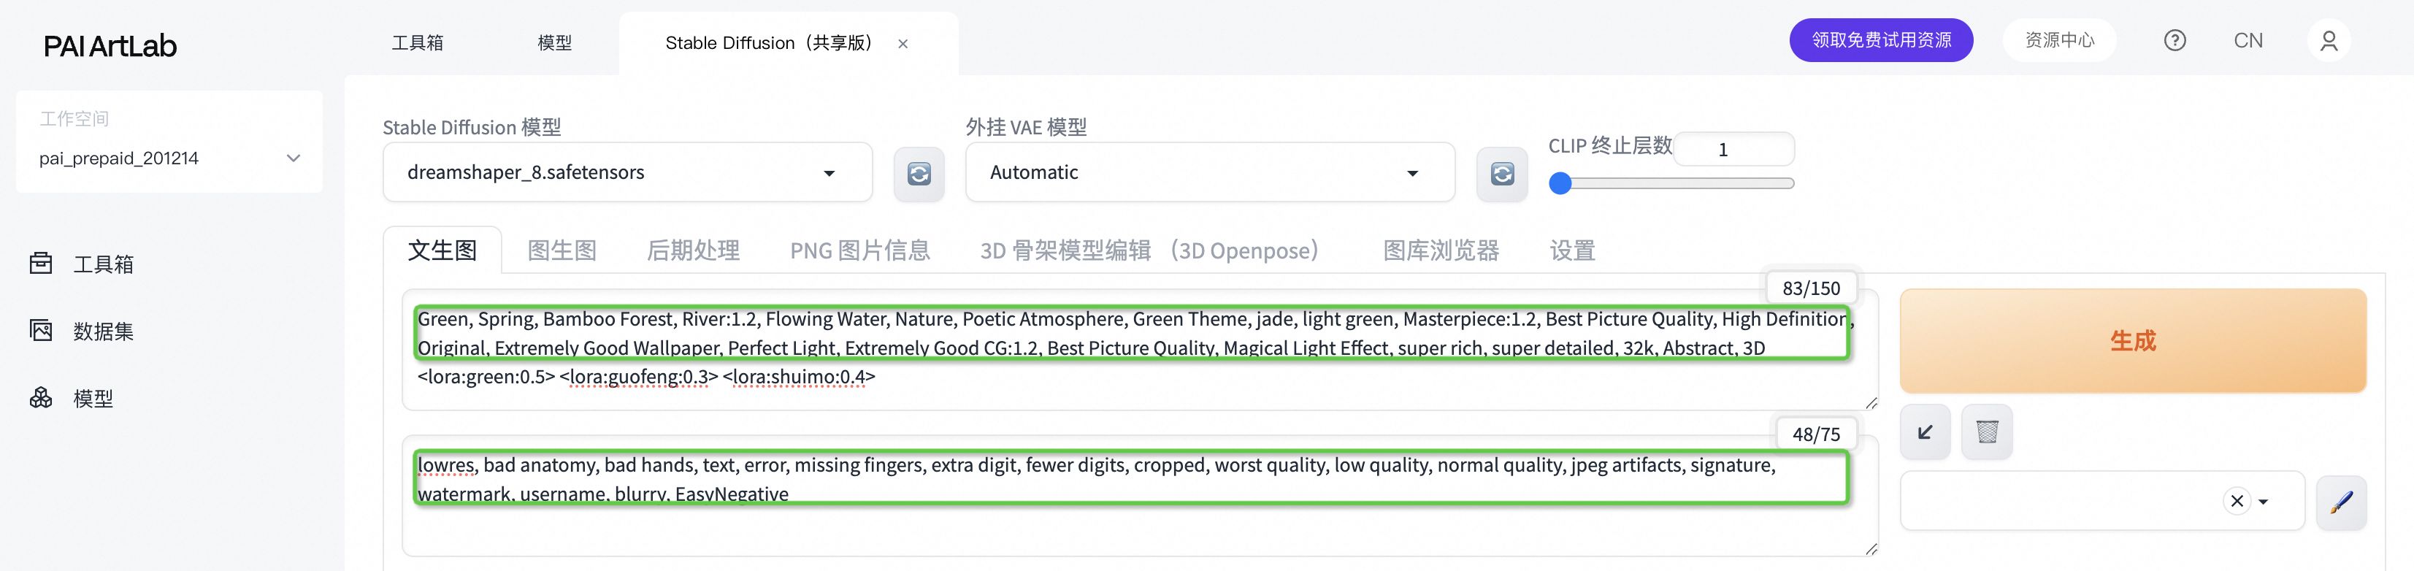Click the arrow icon below the generate button
This screenshot has width=2414, height=571.
(1925, 432)
